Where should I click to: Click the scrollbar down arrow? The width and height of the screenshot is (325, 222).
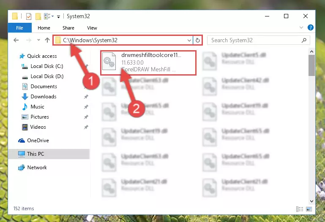311,201
